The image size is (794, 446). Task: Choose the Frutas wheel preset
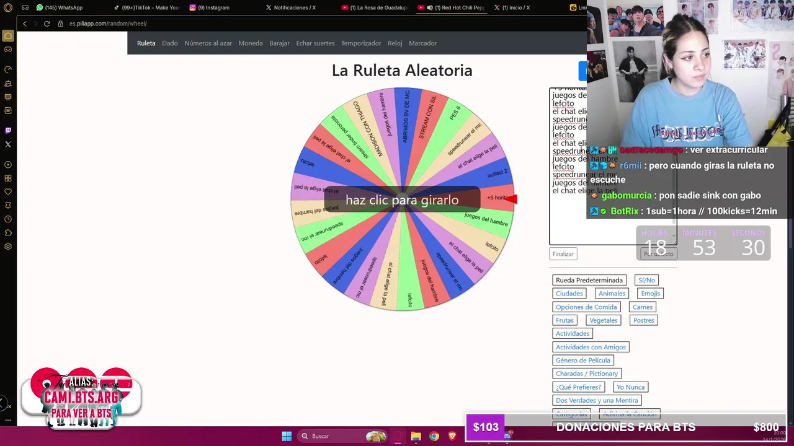pos(565,320)
